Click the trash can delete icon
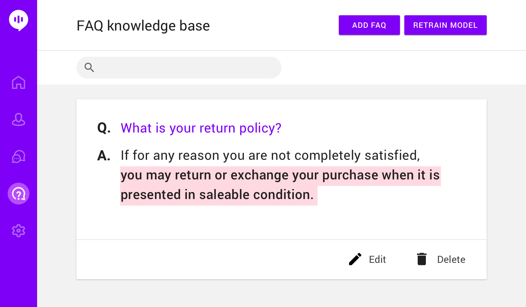 pos(422,259)
